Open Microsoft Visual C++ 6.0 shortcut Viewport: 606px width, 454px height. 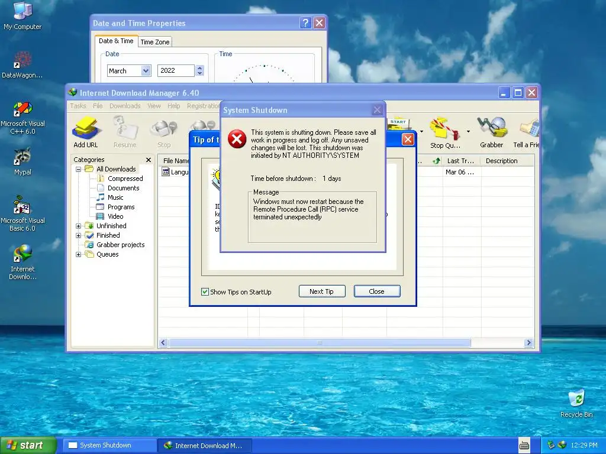pyautogui.click(x=22, y=118)
